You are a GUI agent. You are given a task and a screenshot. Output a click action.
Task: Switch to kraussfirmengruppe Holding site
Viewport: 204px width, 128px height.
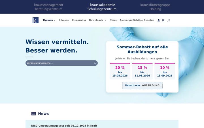click(155, 7)
